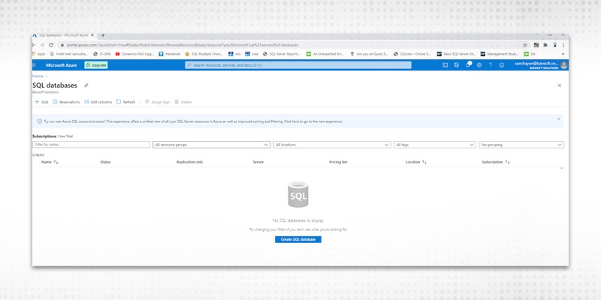
Task: Click Add in the command bar
Action: (41, 102)
